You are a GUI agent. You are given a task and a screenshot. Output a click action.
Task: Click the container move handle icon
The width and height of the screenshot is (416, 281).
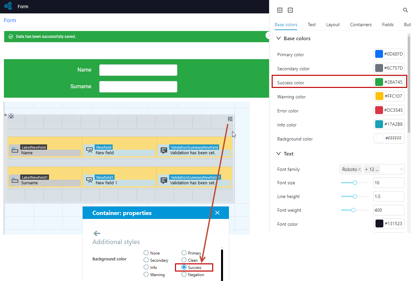tap(11, 116)
